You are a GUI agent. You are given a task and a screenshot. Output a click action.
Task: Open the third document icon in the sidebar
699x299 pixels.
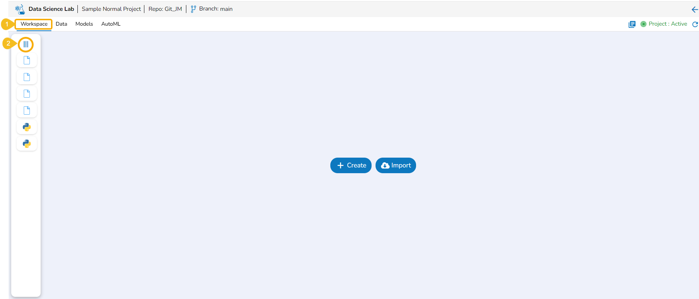coord(27,94)
